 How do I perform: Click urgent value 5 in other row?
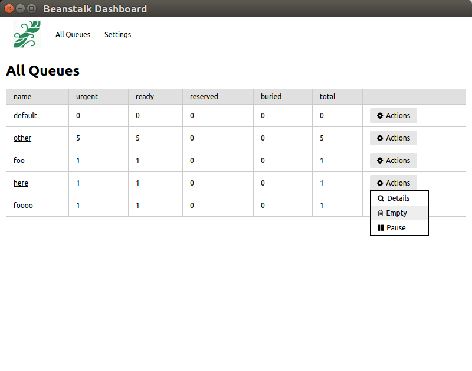point(78,138)
